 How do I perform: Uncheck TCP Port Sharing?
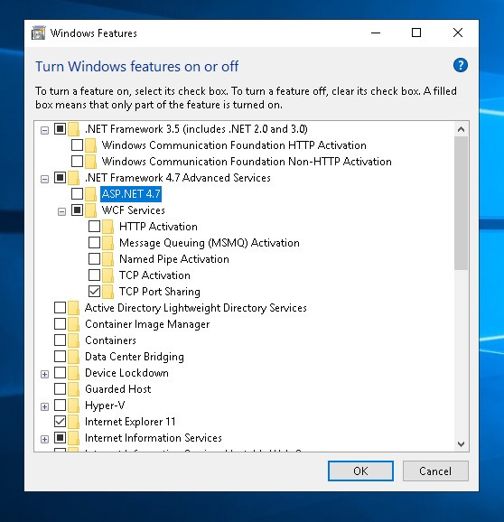click(94, 292)
